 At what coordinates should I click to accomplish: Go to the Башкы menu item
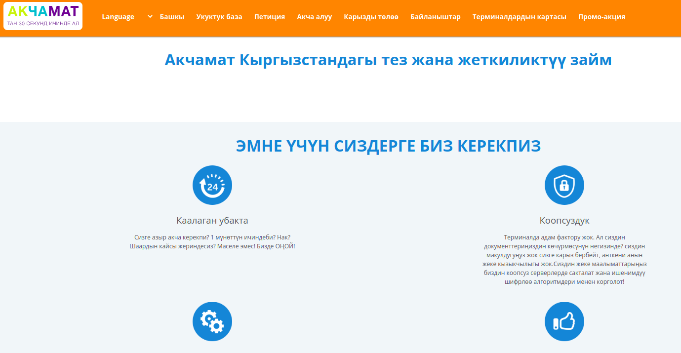172,17
